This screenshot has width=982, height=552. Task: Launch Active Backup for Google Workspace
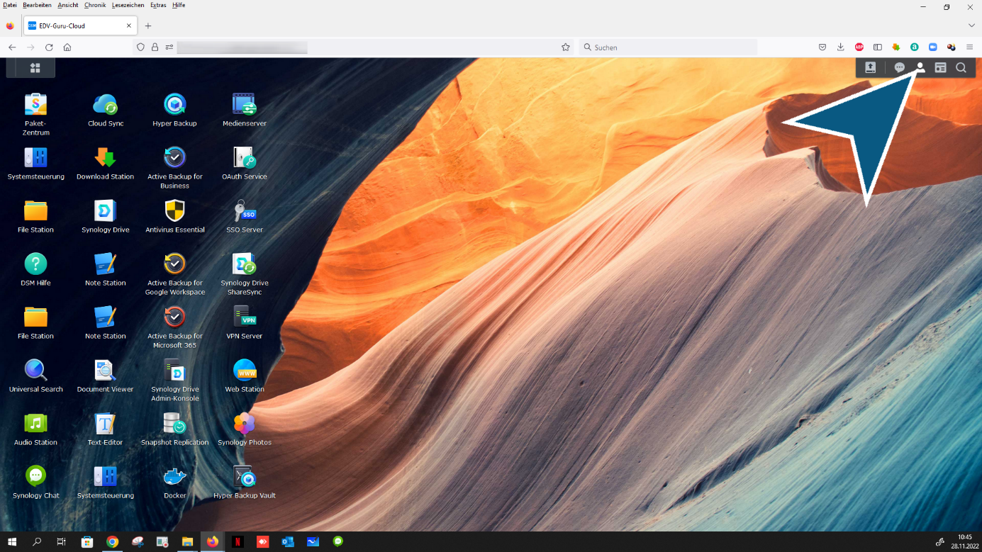pyautogui.click(x=174, y=264)
